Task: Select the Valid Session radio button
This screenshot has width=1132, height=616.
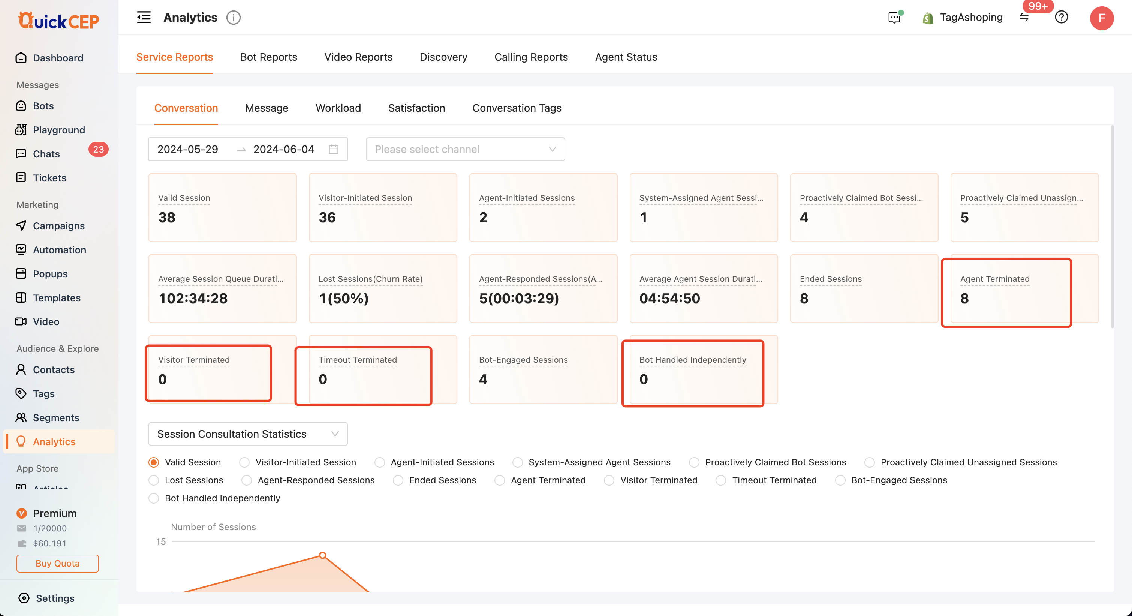Action: (153, 462)
